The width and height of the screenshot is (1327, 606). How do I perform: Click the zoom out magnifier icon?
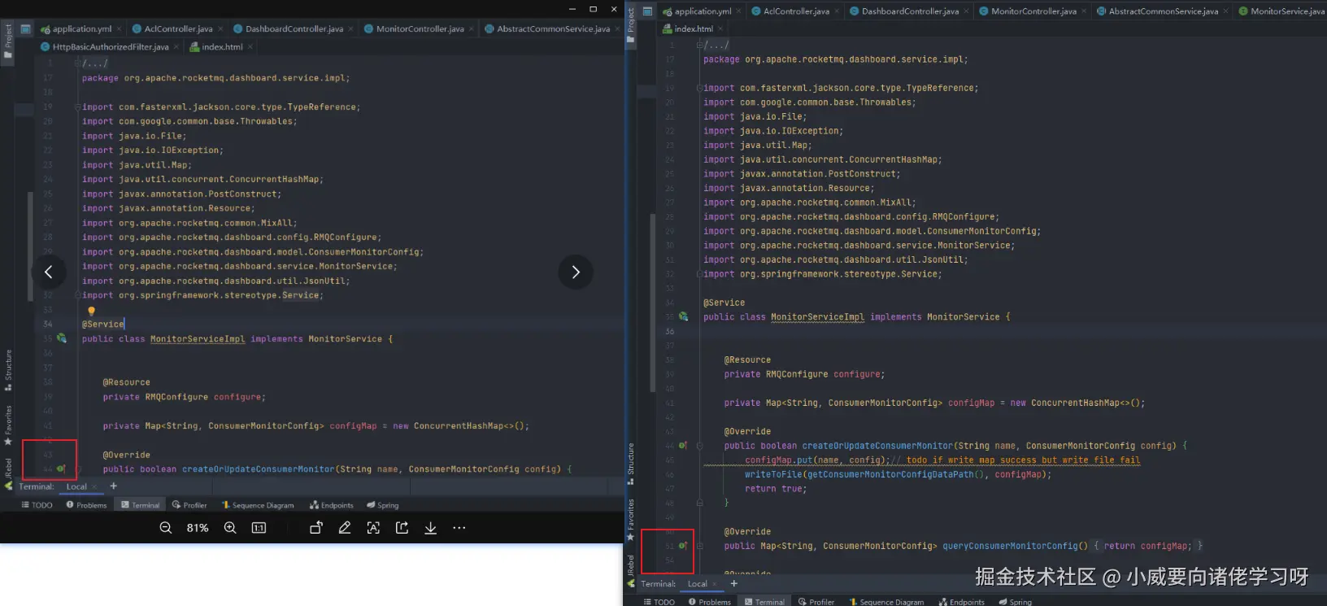[x=166, y=528]
